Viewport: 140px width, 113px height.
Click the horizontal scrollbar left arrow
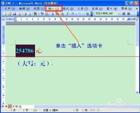pyautogui.click(x=20, y=106)
